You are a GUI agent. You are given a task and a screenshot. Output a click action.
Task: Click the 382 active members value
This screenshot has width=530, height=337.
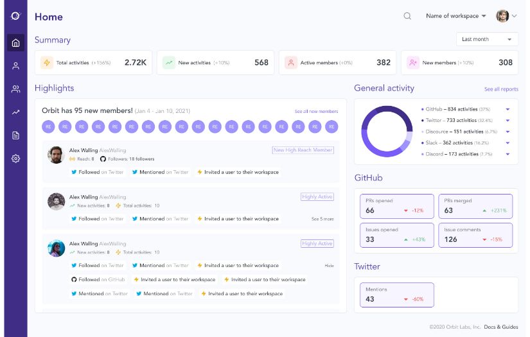[384, 62]
